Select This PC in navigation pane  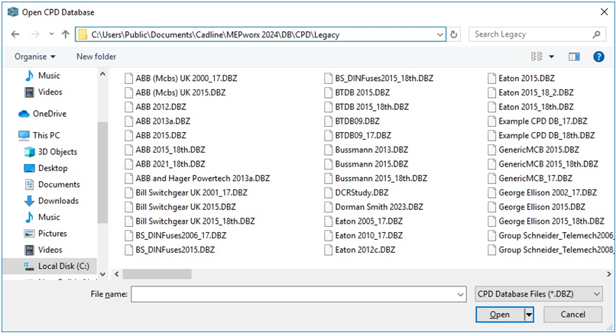[40, 135]
